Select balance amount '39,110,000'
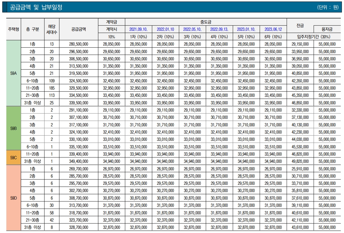344x233 pixels. 300,205
